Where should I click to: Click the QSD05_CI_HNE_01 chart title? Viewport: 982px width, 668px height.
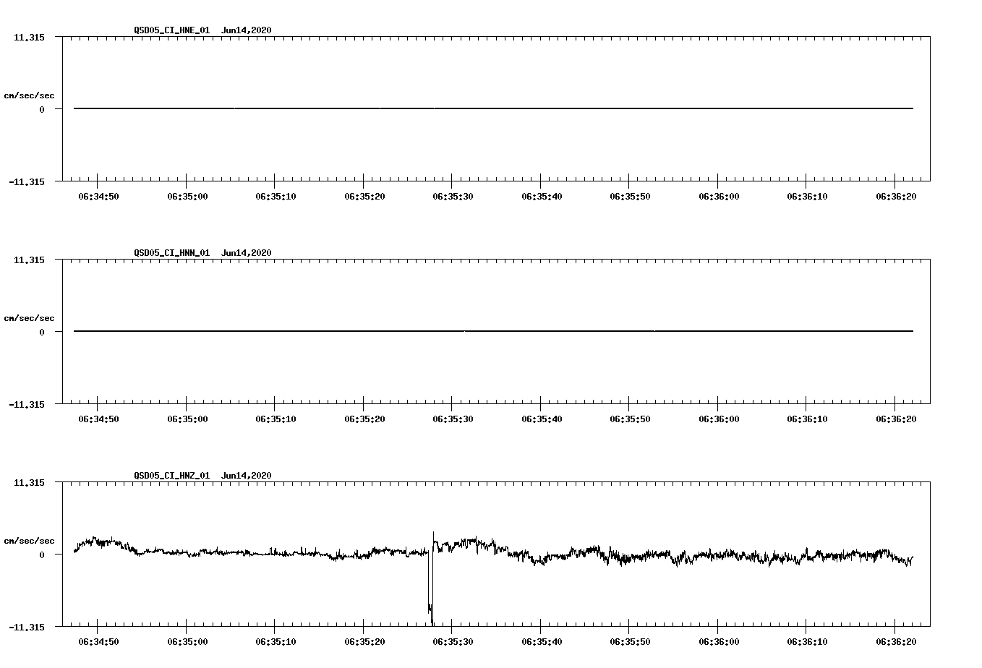(x=202, y=30)
